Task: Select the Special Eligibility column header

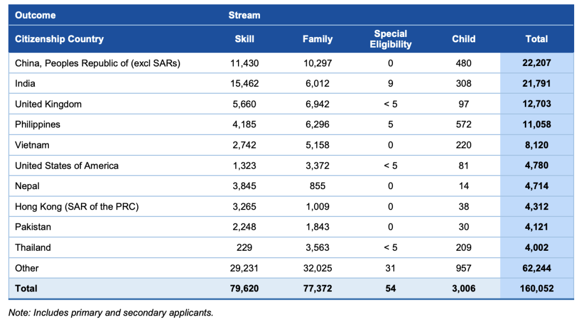Action: 390,39
